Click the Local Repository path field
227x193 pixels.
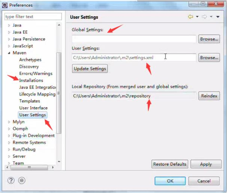pos(134,96)
